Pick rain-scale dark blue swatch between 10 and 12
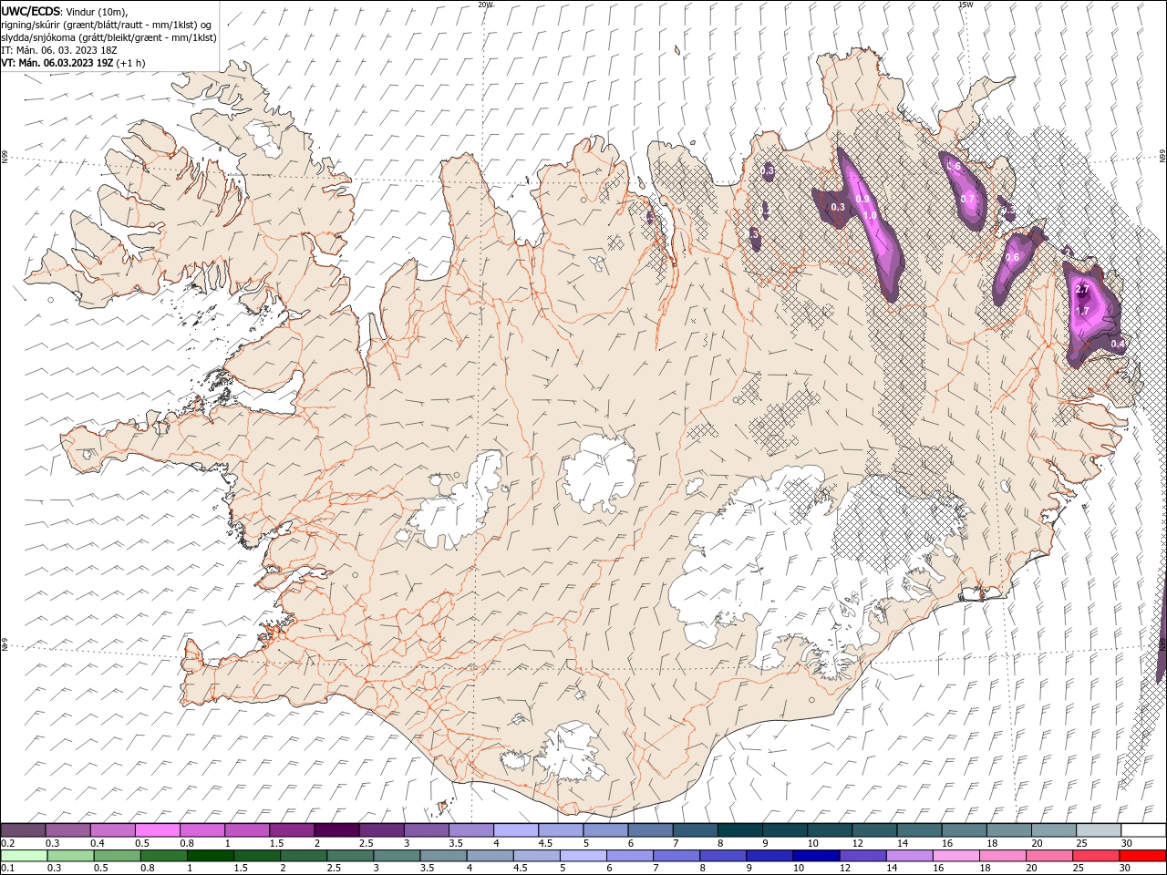This screenshot has width=1167, height=875. pyautogui.click(x=816, y=856)
